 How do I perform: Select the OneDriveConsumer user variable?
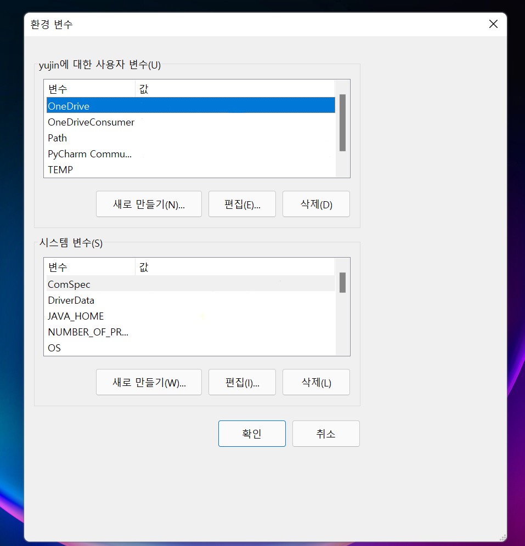click(190, 122)
